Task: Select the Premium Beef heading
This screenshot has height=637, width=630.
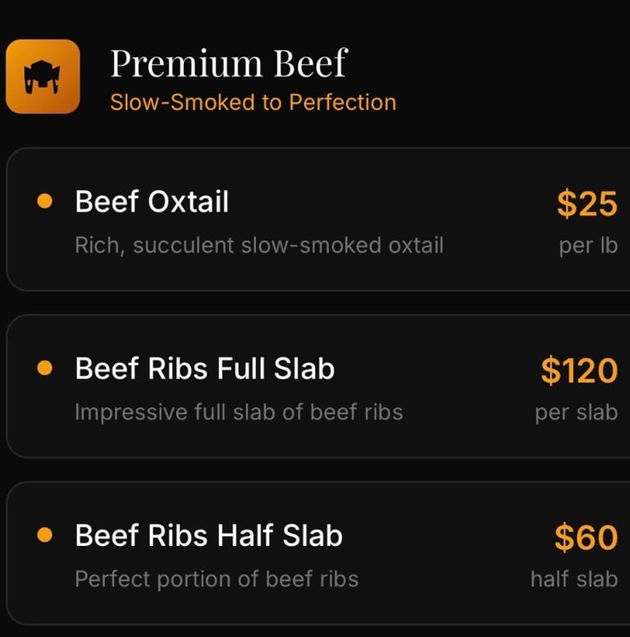Action: (x=229, y=63)
